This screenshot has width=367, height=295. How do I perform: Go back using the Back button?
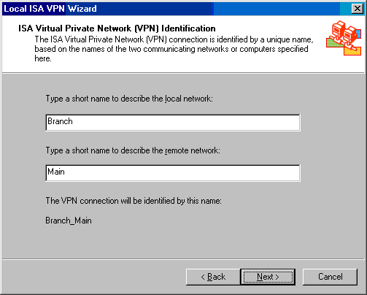point(213,277)
